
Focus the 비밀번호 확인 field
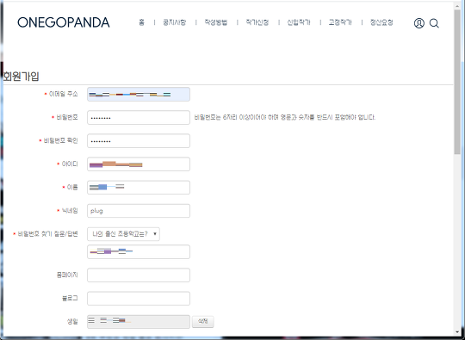(x=139, y=141)
